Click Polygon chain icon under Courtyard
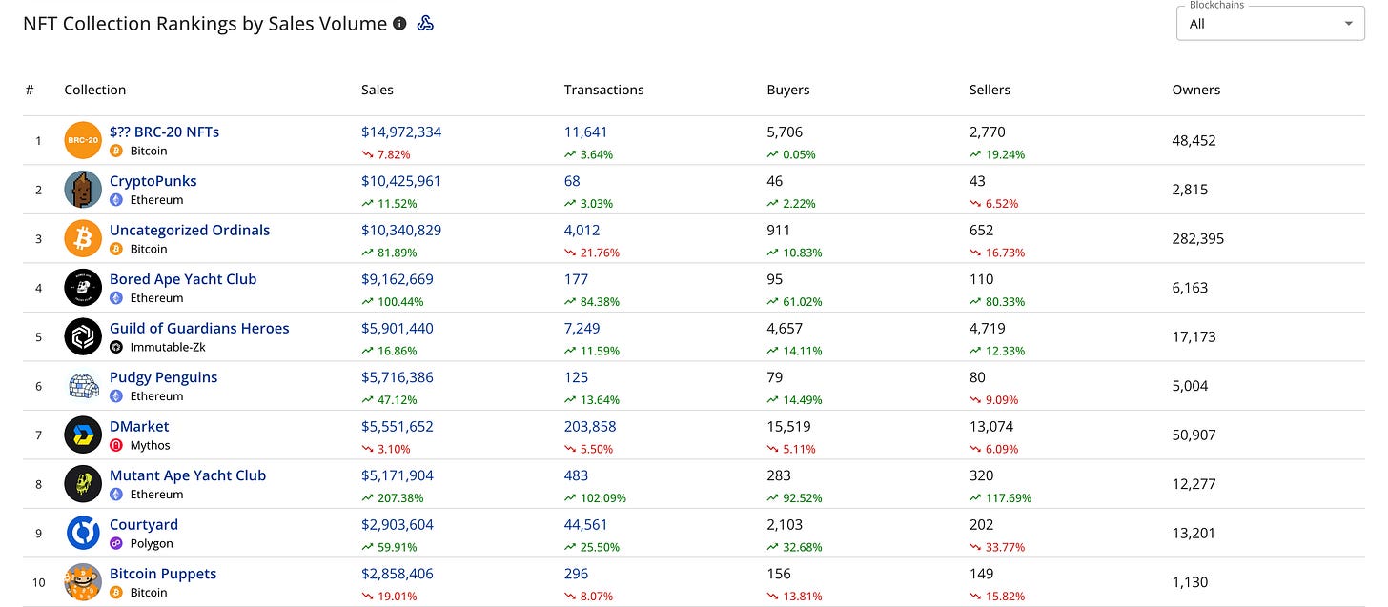Viewport: 1388px width, 607px height. 116,543
